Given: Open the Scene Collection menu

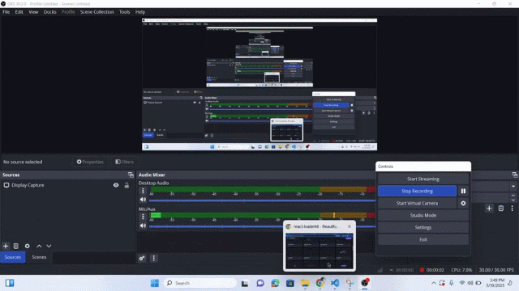Looking at the screenshot, I should click(x=97, y=12).
